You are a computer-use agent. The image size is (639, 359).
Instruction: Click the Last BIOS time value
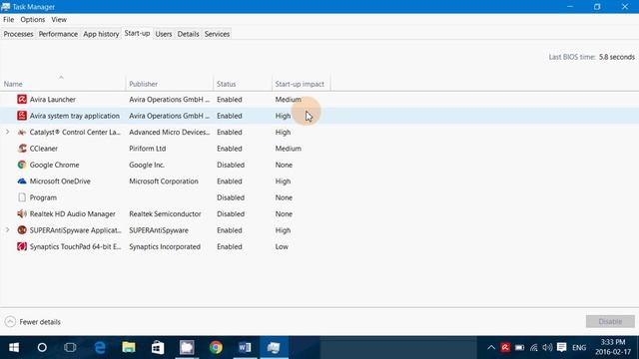coord(617,57)
